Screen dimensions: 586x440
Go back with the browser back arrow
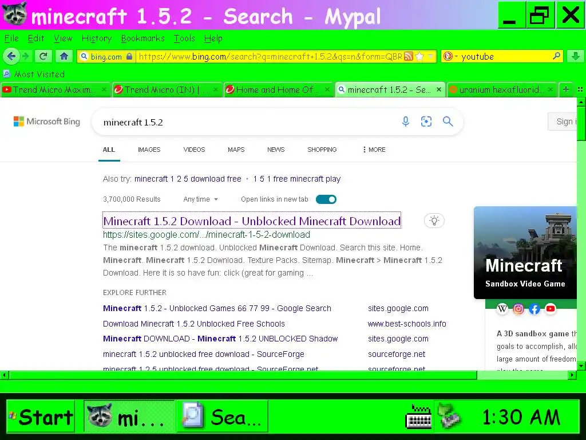(11, 57)
